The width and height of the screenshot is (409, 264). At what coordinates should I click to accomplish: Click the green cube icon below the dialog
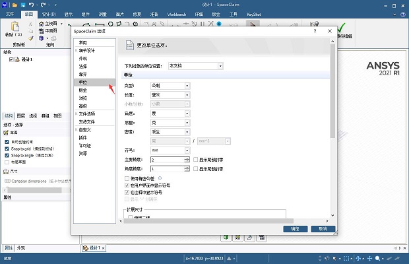click(x=226, y=237)
